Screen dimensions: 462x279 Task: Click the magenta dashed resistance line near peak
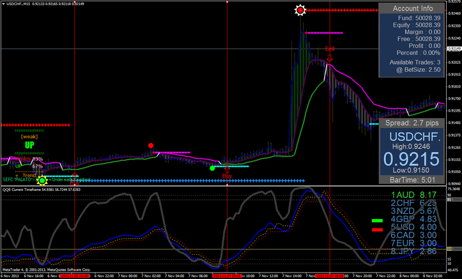pyautogui.click(x=323, y=33)
